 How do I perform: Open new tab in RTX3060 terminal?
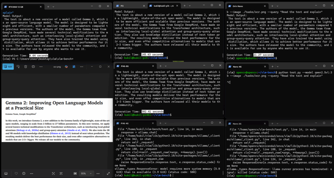coord(48,6)
